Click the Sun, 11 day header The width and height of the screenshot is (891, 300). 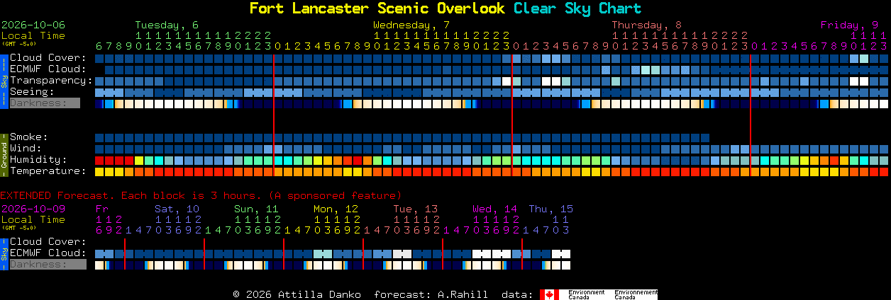[x=256, y=209]
